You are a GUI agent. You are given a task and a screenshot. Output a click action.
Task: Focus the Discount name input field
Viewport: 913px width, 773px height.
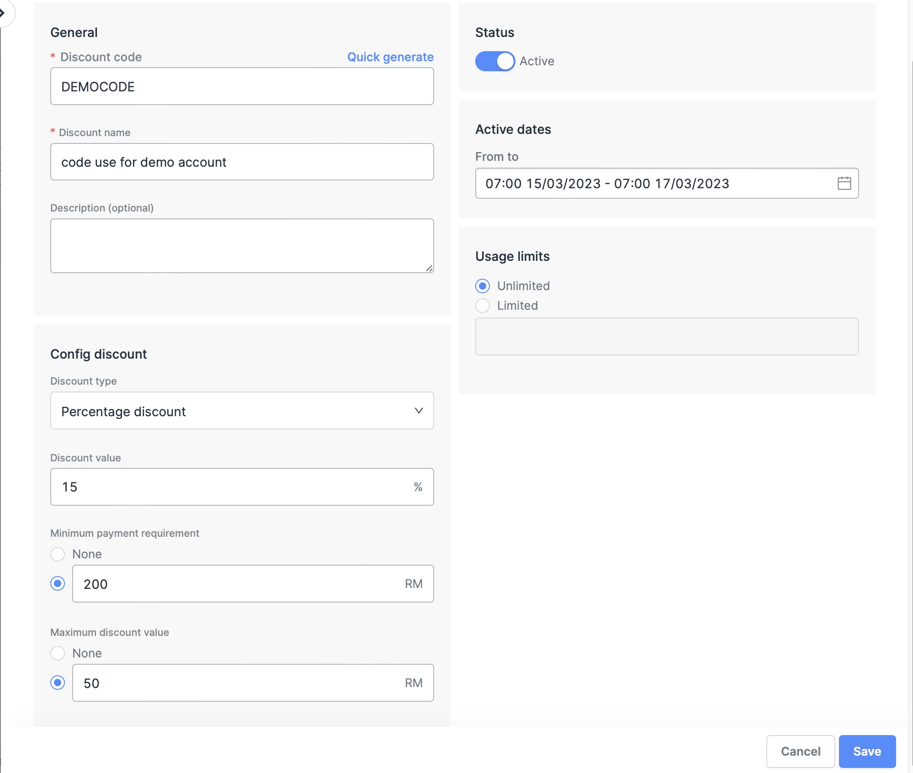coord(242,162)
